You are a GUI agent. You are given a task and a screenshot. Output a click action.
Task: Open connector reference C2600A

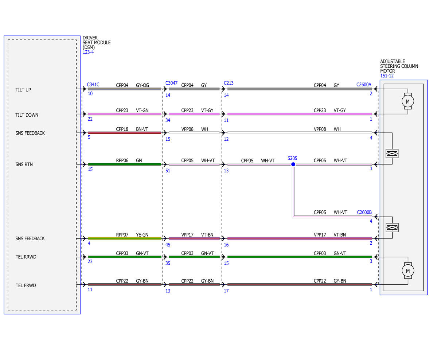(x=364, y=85)
